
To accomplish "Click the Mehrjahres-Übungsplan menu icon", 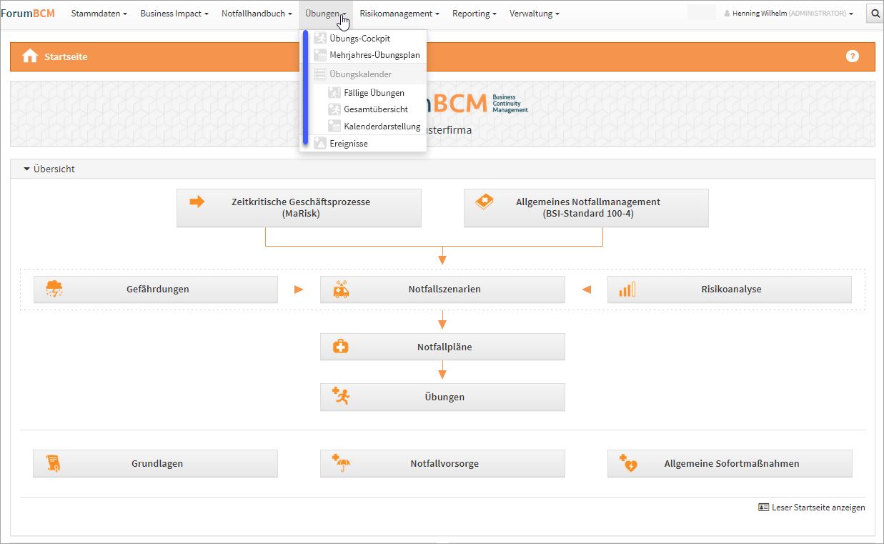I will click(320, 55).
